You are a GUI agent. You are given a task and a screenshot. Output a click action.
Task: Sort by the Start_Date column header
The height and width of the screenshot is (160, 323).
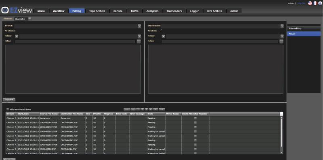[28, 114]
